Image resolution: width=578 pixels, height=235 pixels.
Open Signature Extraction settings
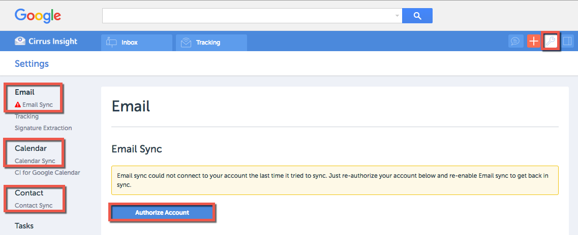click(x=43, y=128)
